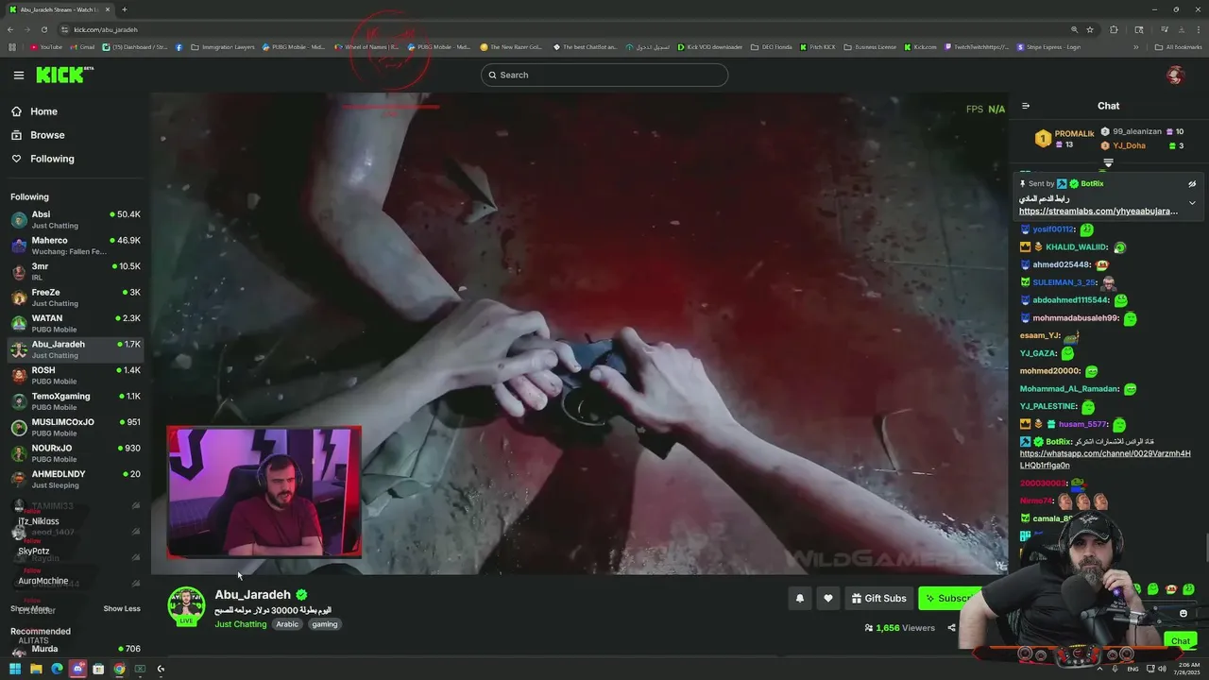Open the Kick VOD downloader bookmark
The width and height of the screenshot is (1209, 680).
709,47
